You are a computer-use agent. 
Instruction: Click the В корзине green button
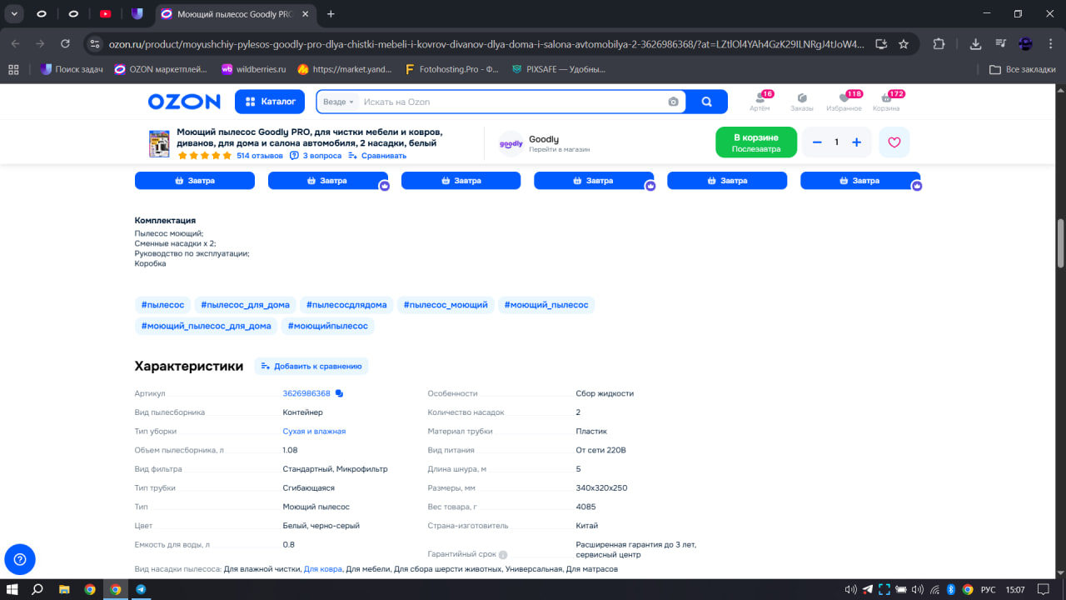[755, 142]
